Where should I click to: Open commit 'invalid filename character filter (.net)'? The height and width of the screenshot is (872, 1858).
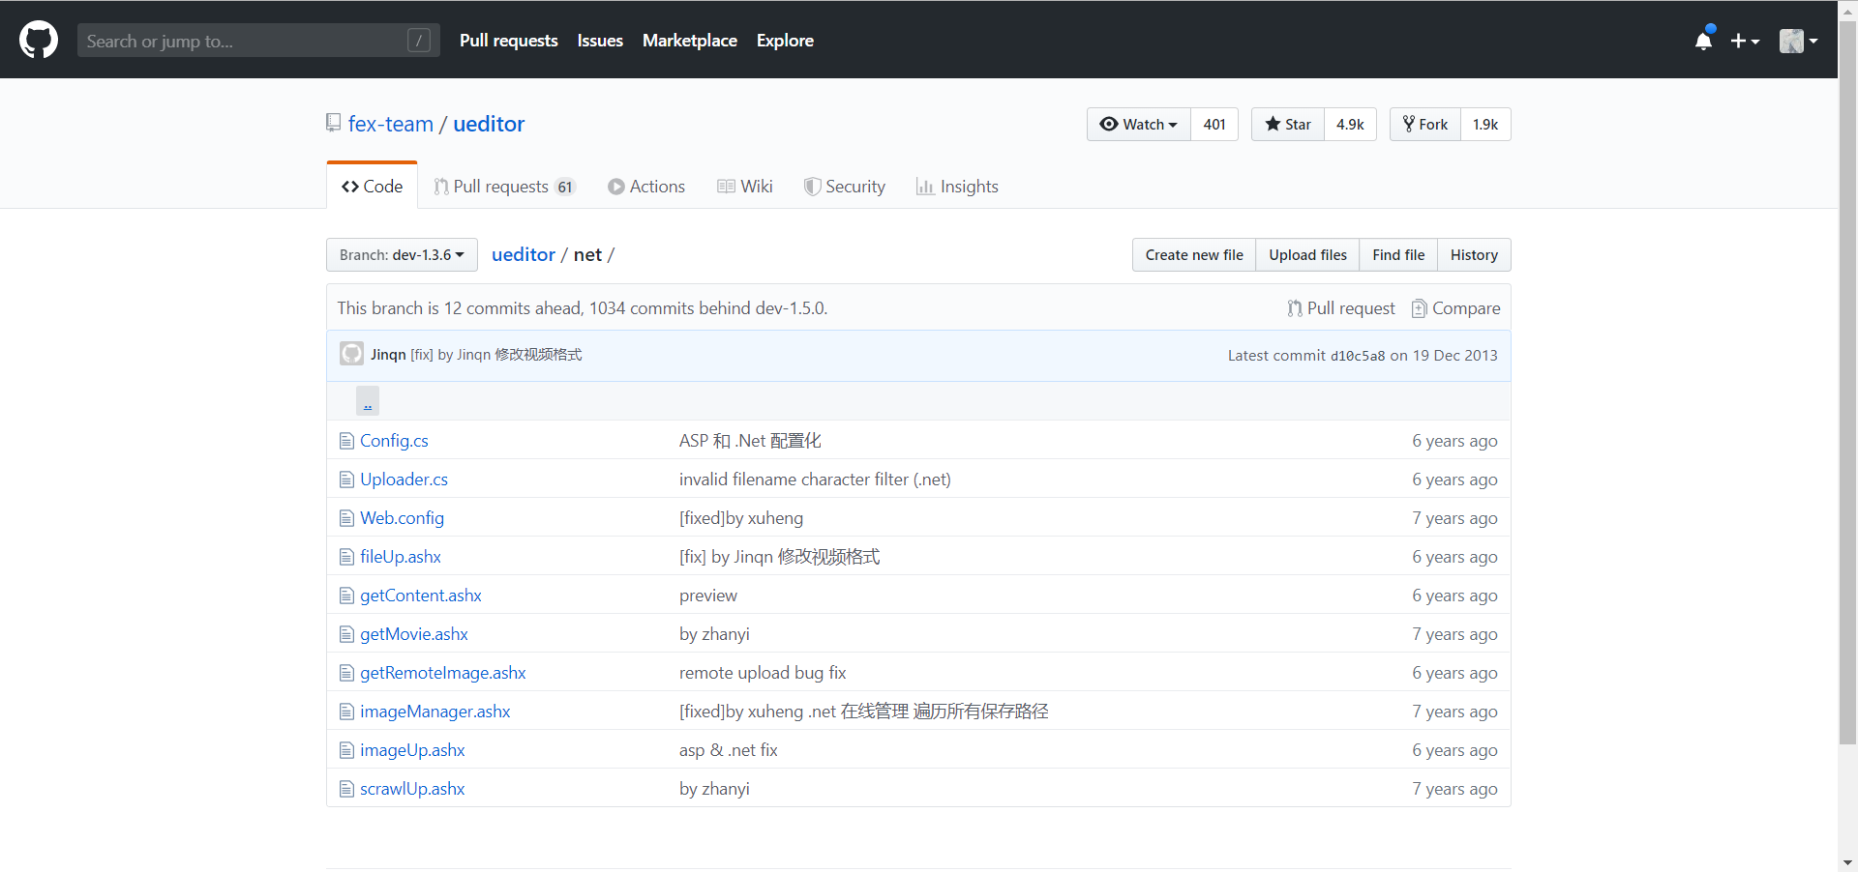point(815,480)
